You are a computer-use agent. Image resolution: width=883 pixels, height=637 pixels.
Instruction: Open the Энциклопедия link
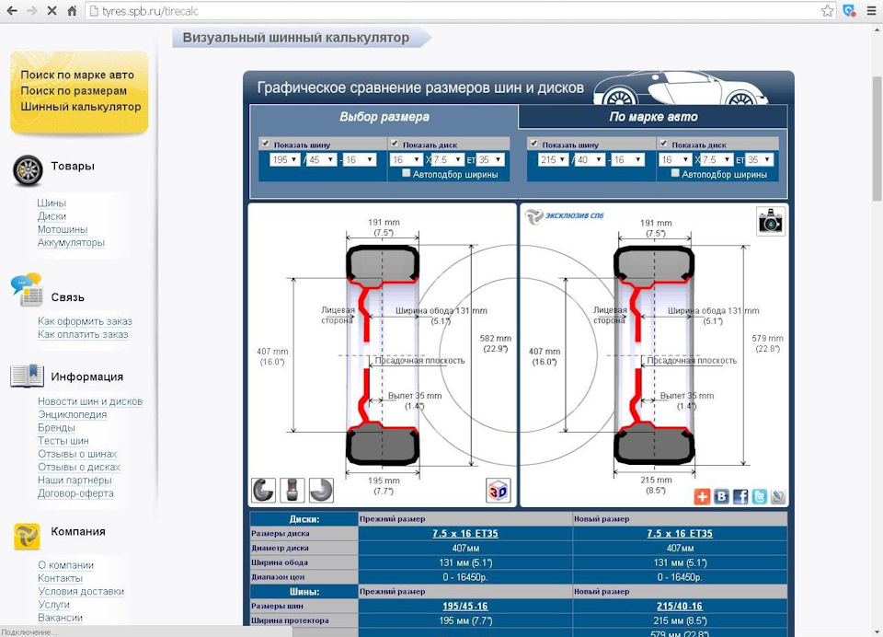[72, 414]
